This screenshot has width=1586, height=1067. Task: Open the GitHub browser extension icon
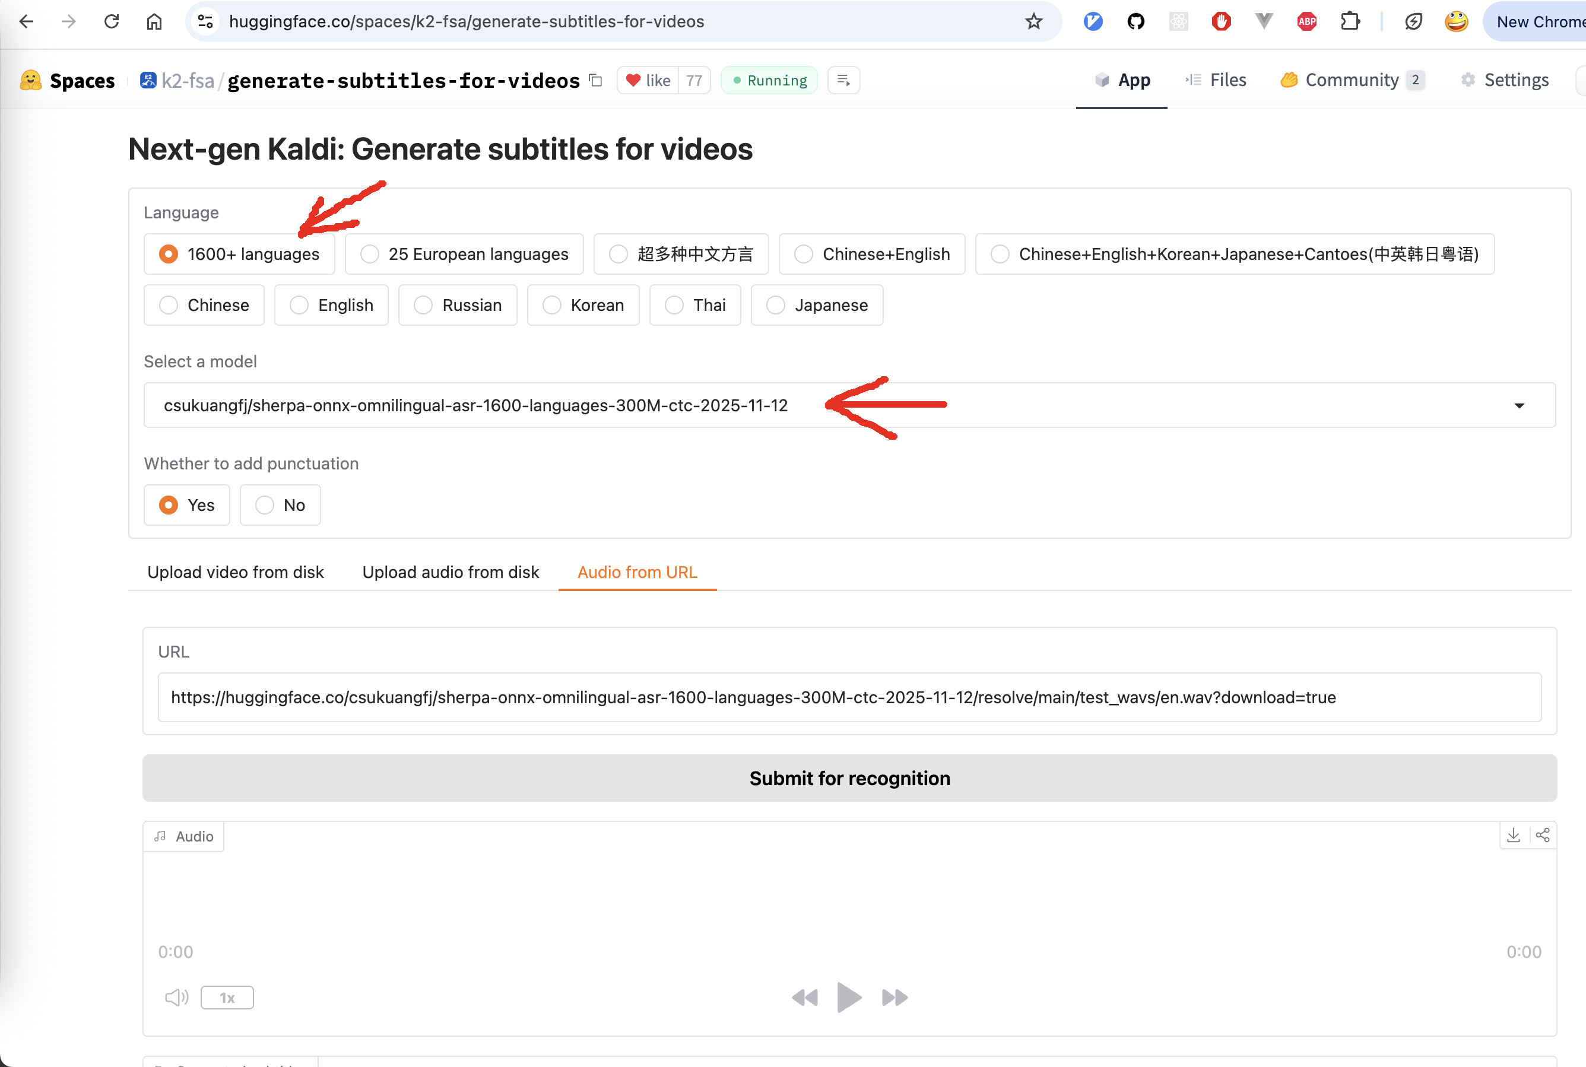click(1135, 22)
